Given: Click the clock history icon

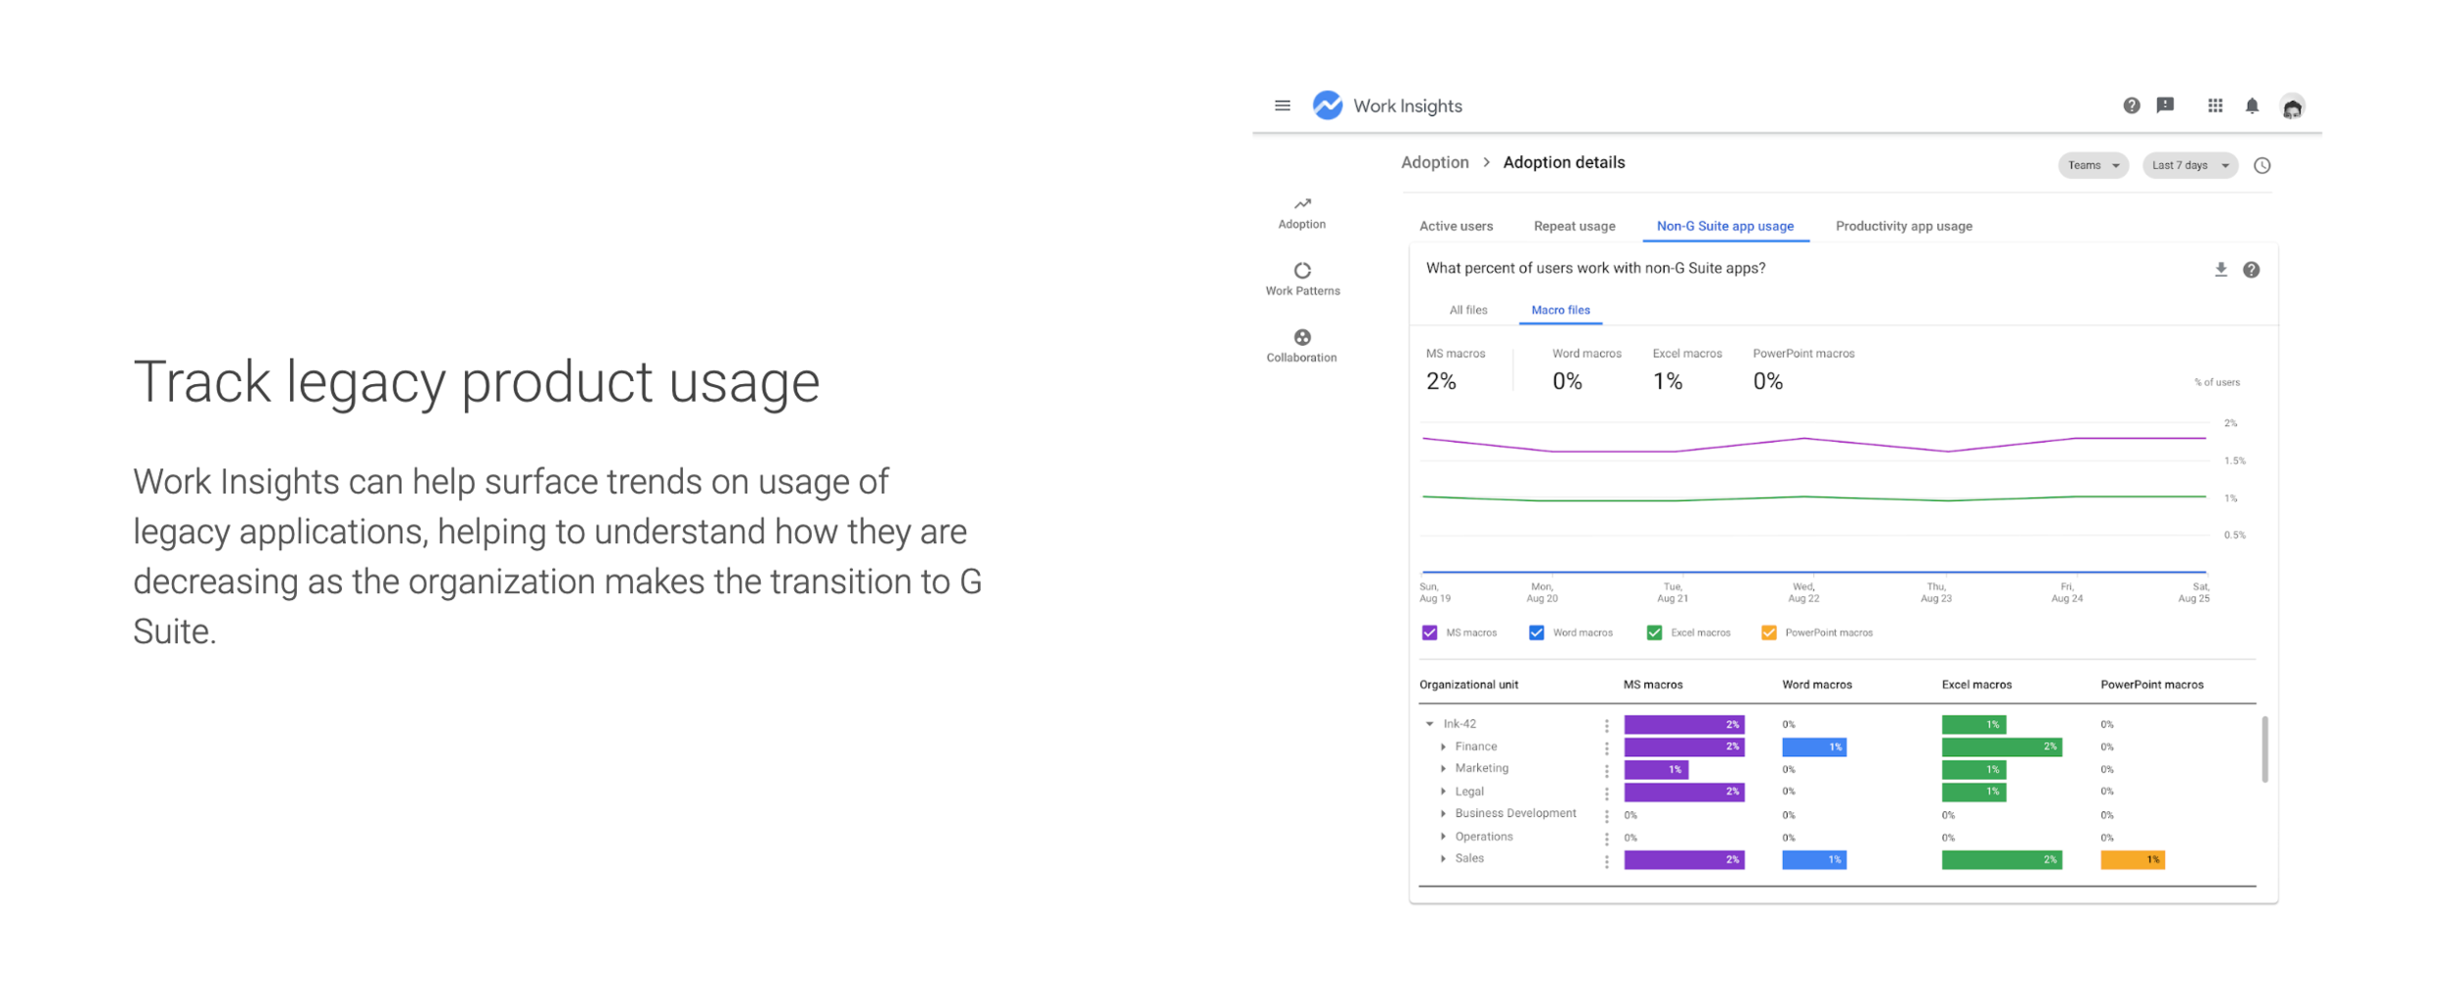Looking at the screenshot, I should click(2261, 165).
